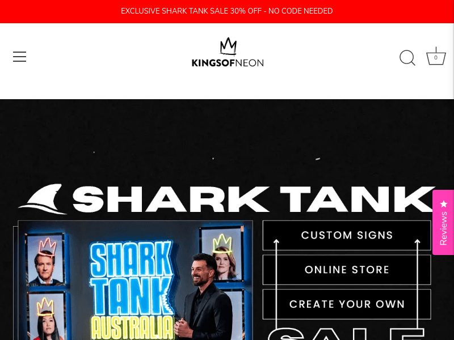Click the Shark Tank sale announcement banner

[227, 11]
